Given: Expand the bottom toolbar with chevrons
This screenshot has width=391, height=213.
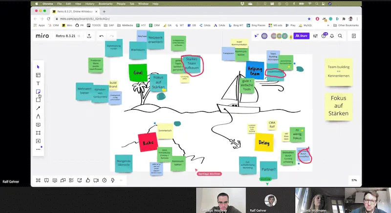Looking at the screenshot, I should (x=122, y=180).
